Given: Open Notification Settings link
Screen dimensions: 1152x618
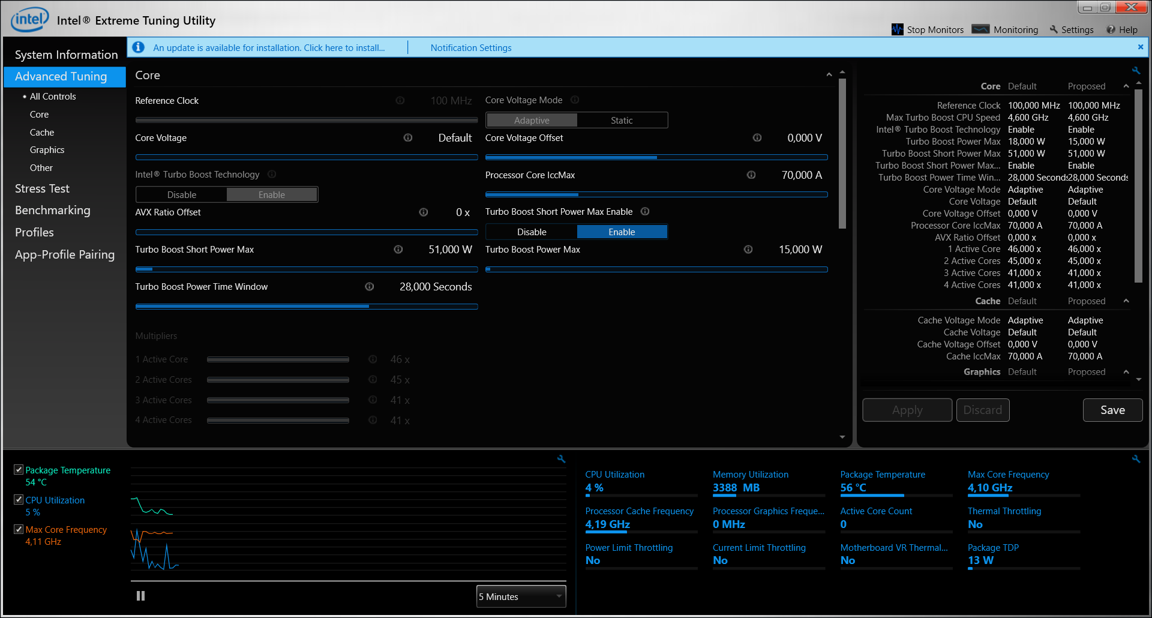Looking at the screenshot, I should pos(471,47).
